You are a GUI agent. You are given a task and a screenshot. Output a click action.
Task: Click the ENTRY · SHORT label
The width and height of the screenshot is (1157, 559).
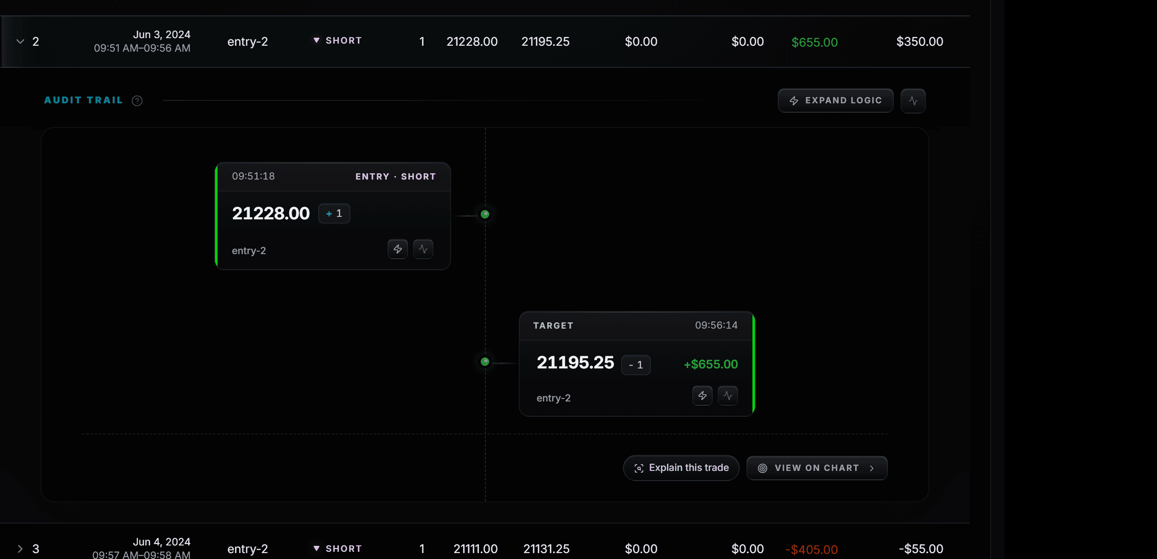coord(396,177)
